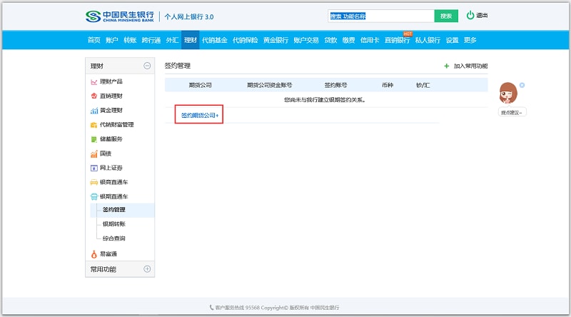571x317 pixels.
Task: Open 综合查询 in the sidebar
Action: point(113,238)
